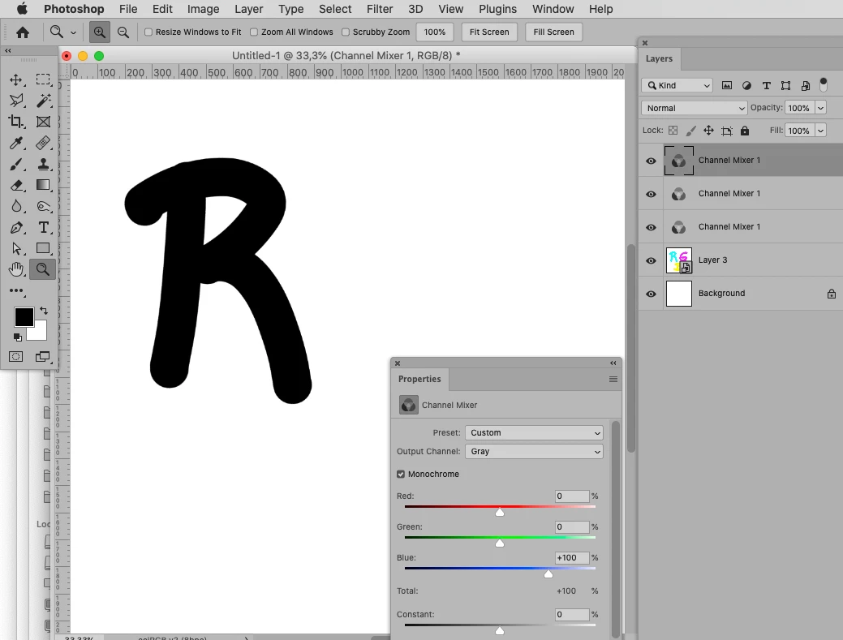Open the Plugins menu

[498, 9]
